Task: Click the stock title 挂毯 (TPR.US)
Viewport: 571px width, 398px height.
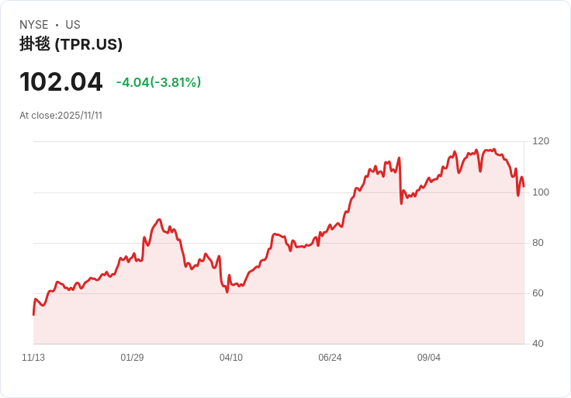Action: (x=71, y=44)
